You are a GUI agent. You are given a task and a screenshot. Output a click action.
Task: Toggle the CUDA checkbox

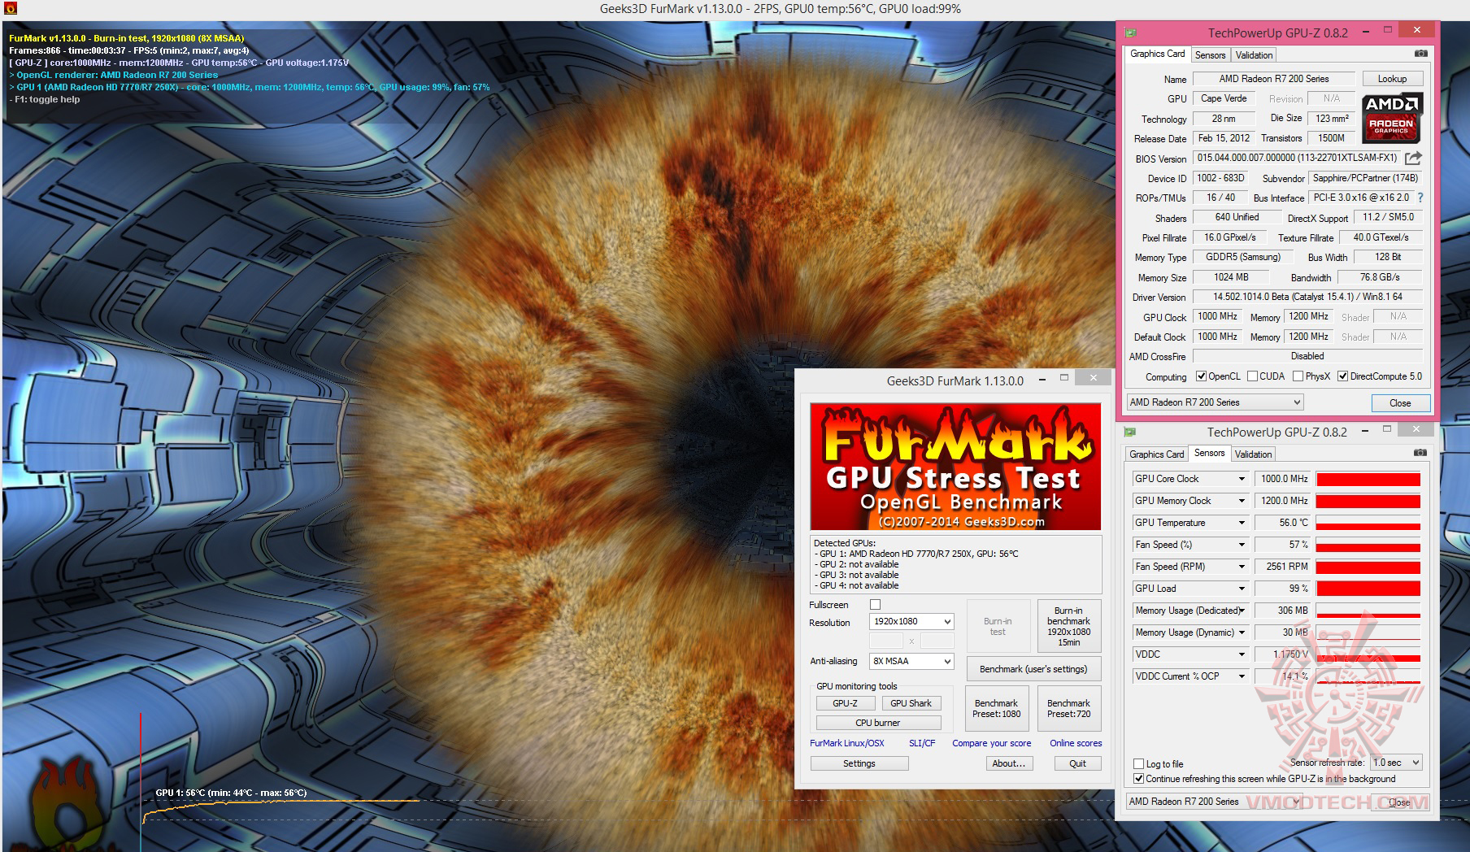(1253, 376)
